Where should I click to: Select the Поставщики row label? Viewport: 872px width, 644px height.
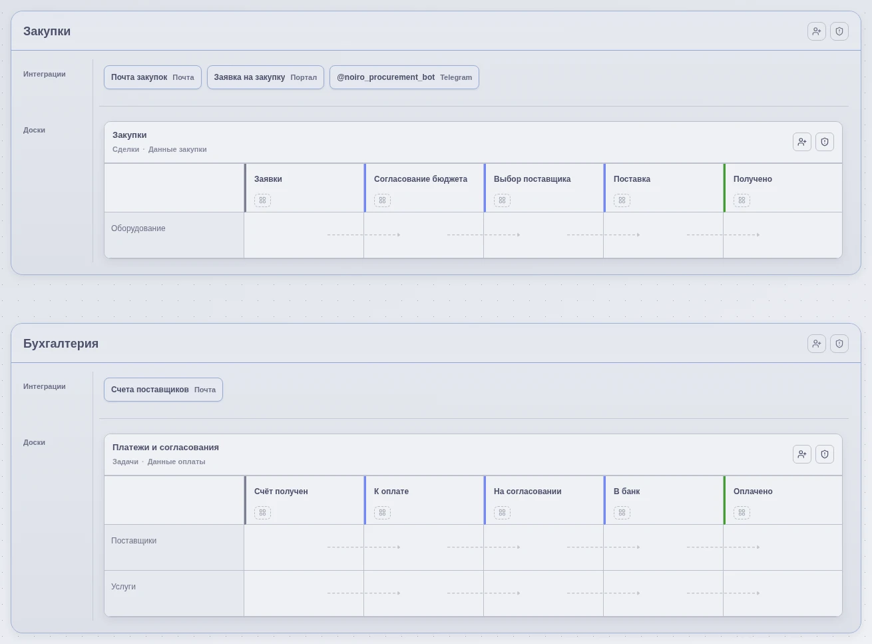134,541
